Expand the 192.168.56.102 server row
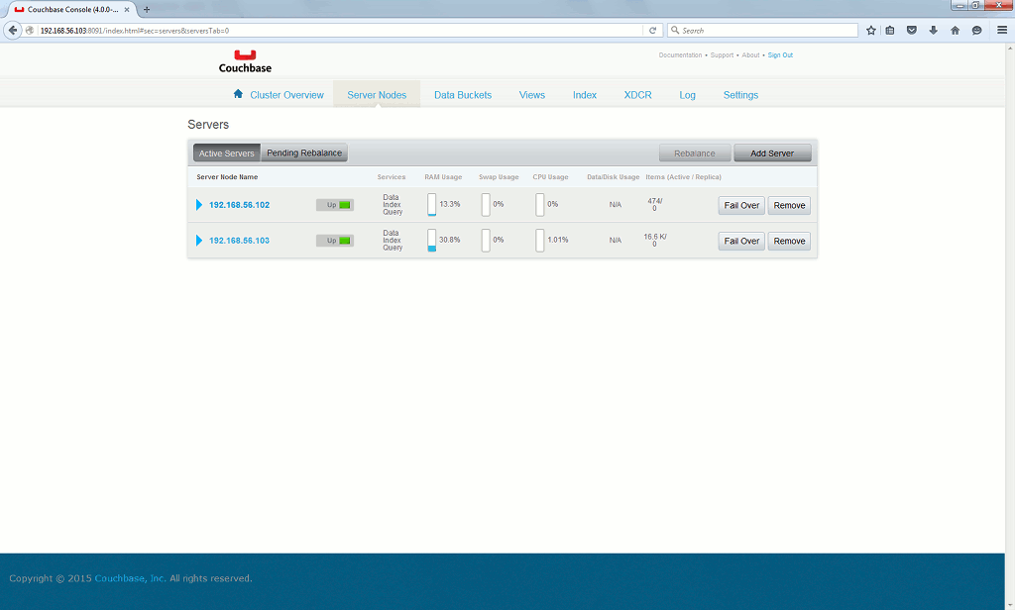Screen dimensions: 1015x610 pyautogui.click(x=199, y=205)
